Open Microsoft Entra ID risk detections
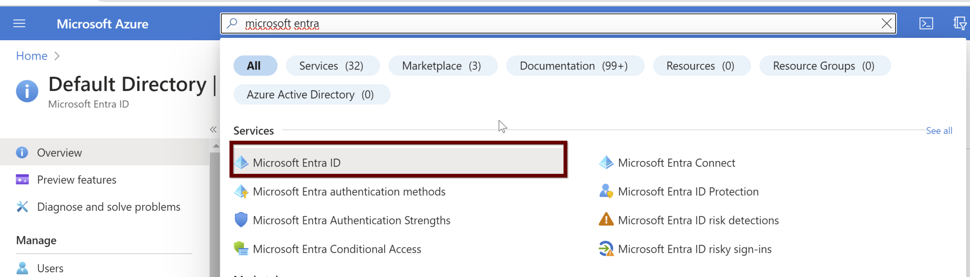970x277 pixels. (x=698, y=220)
